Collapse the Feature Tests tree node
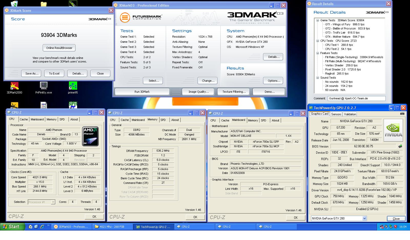The height and width of the screenshot is (240, 410). pos(317,53)
